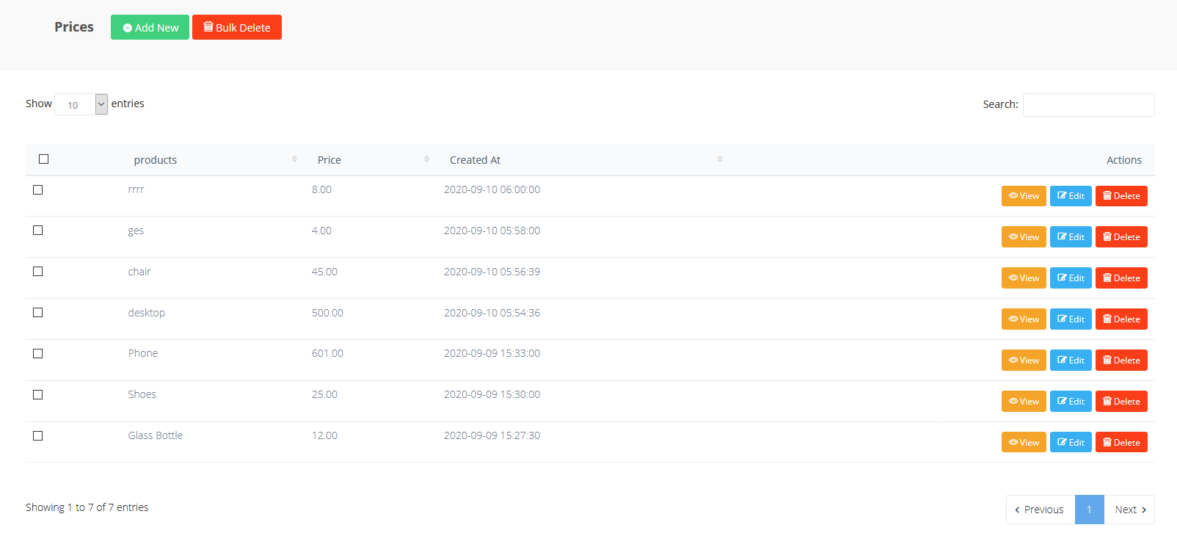Screen dimensions: 1177x536
Task: View the Glass Bottle price entry
Action: point(1024,443)
